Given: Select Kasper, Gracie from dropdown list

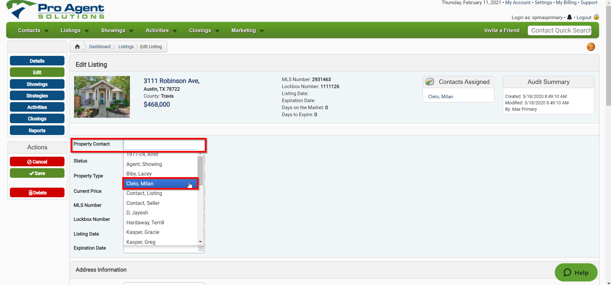Looking at the screenshot, I should click(x=160, y=232).
